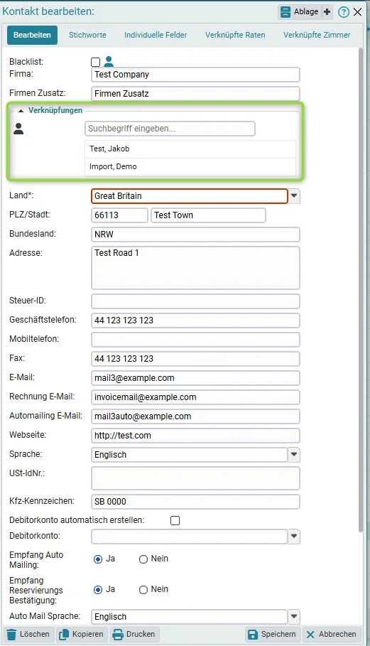Enable Debitorkonto automatisch erstellen checkbox

pos(175,520)
